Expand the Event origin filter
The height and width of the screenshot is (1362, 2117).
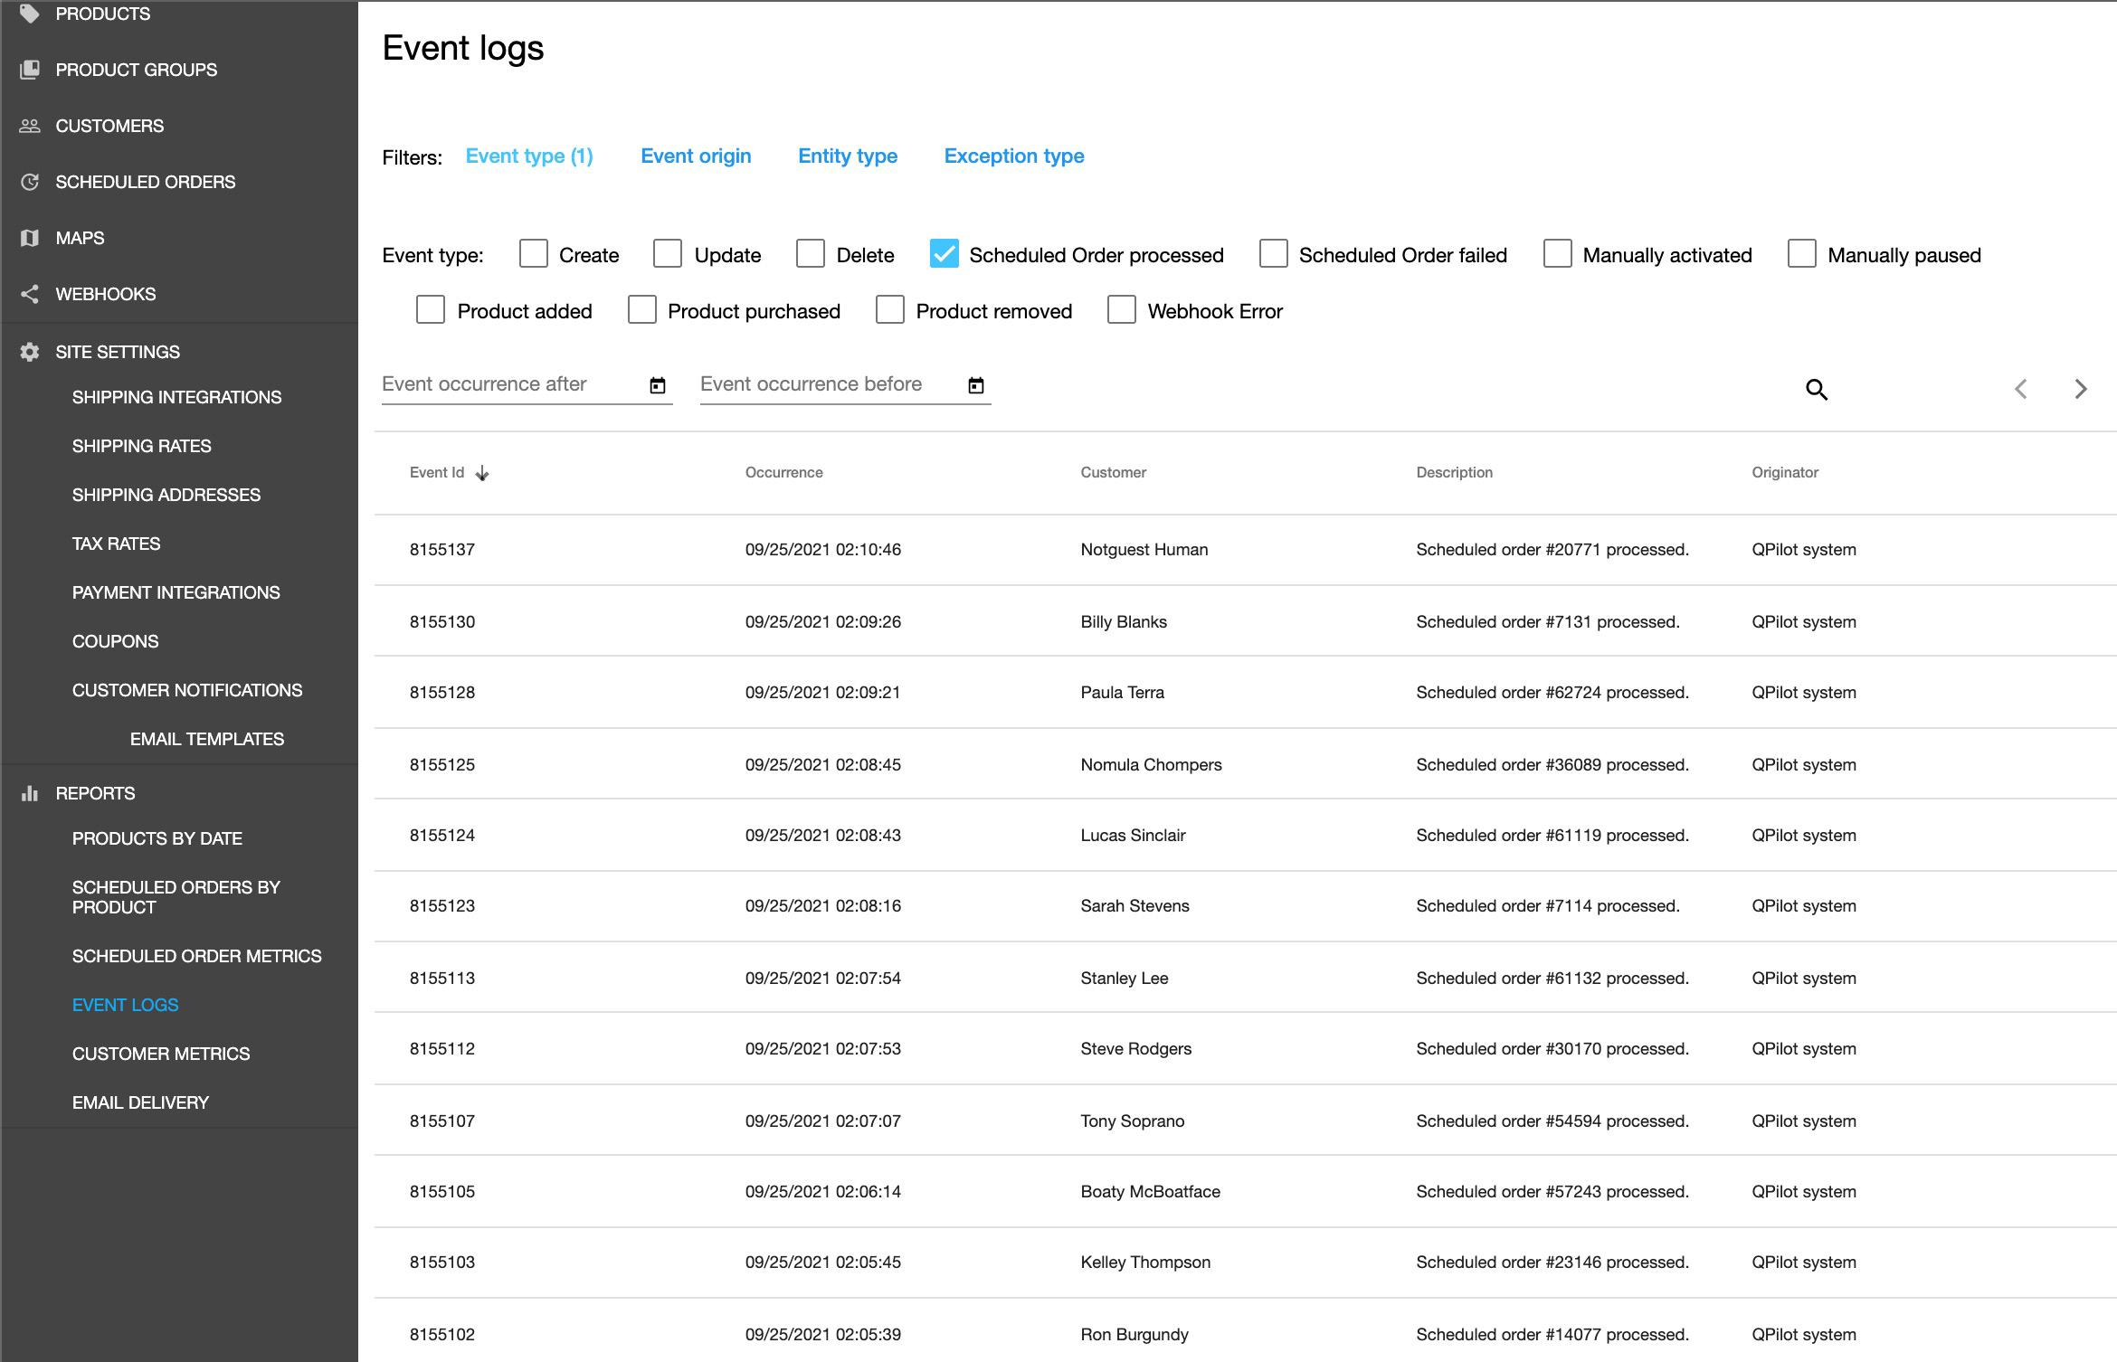pos(696,156)
